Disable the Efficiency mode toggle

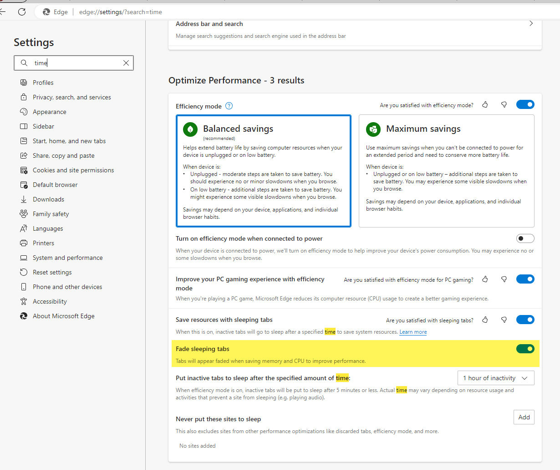[x=525, y=104]
